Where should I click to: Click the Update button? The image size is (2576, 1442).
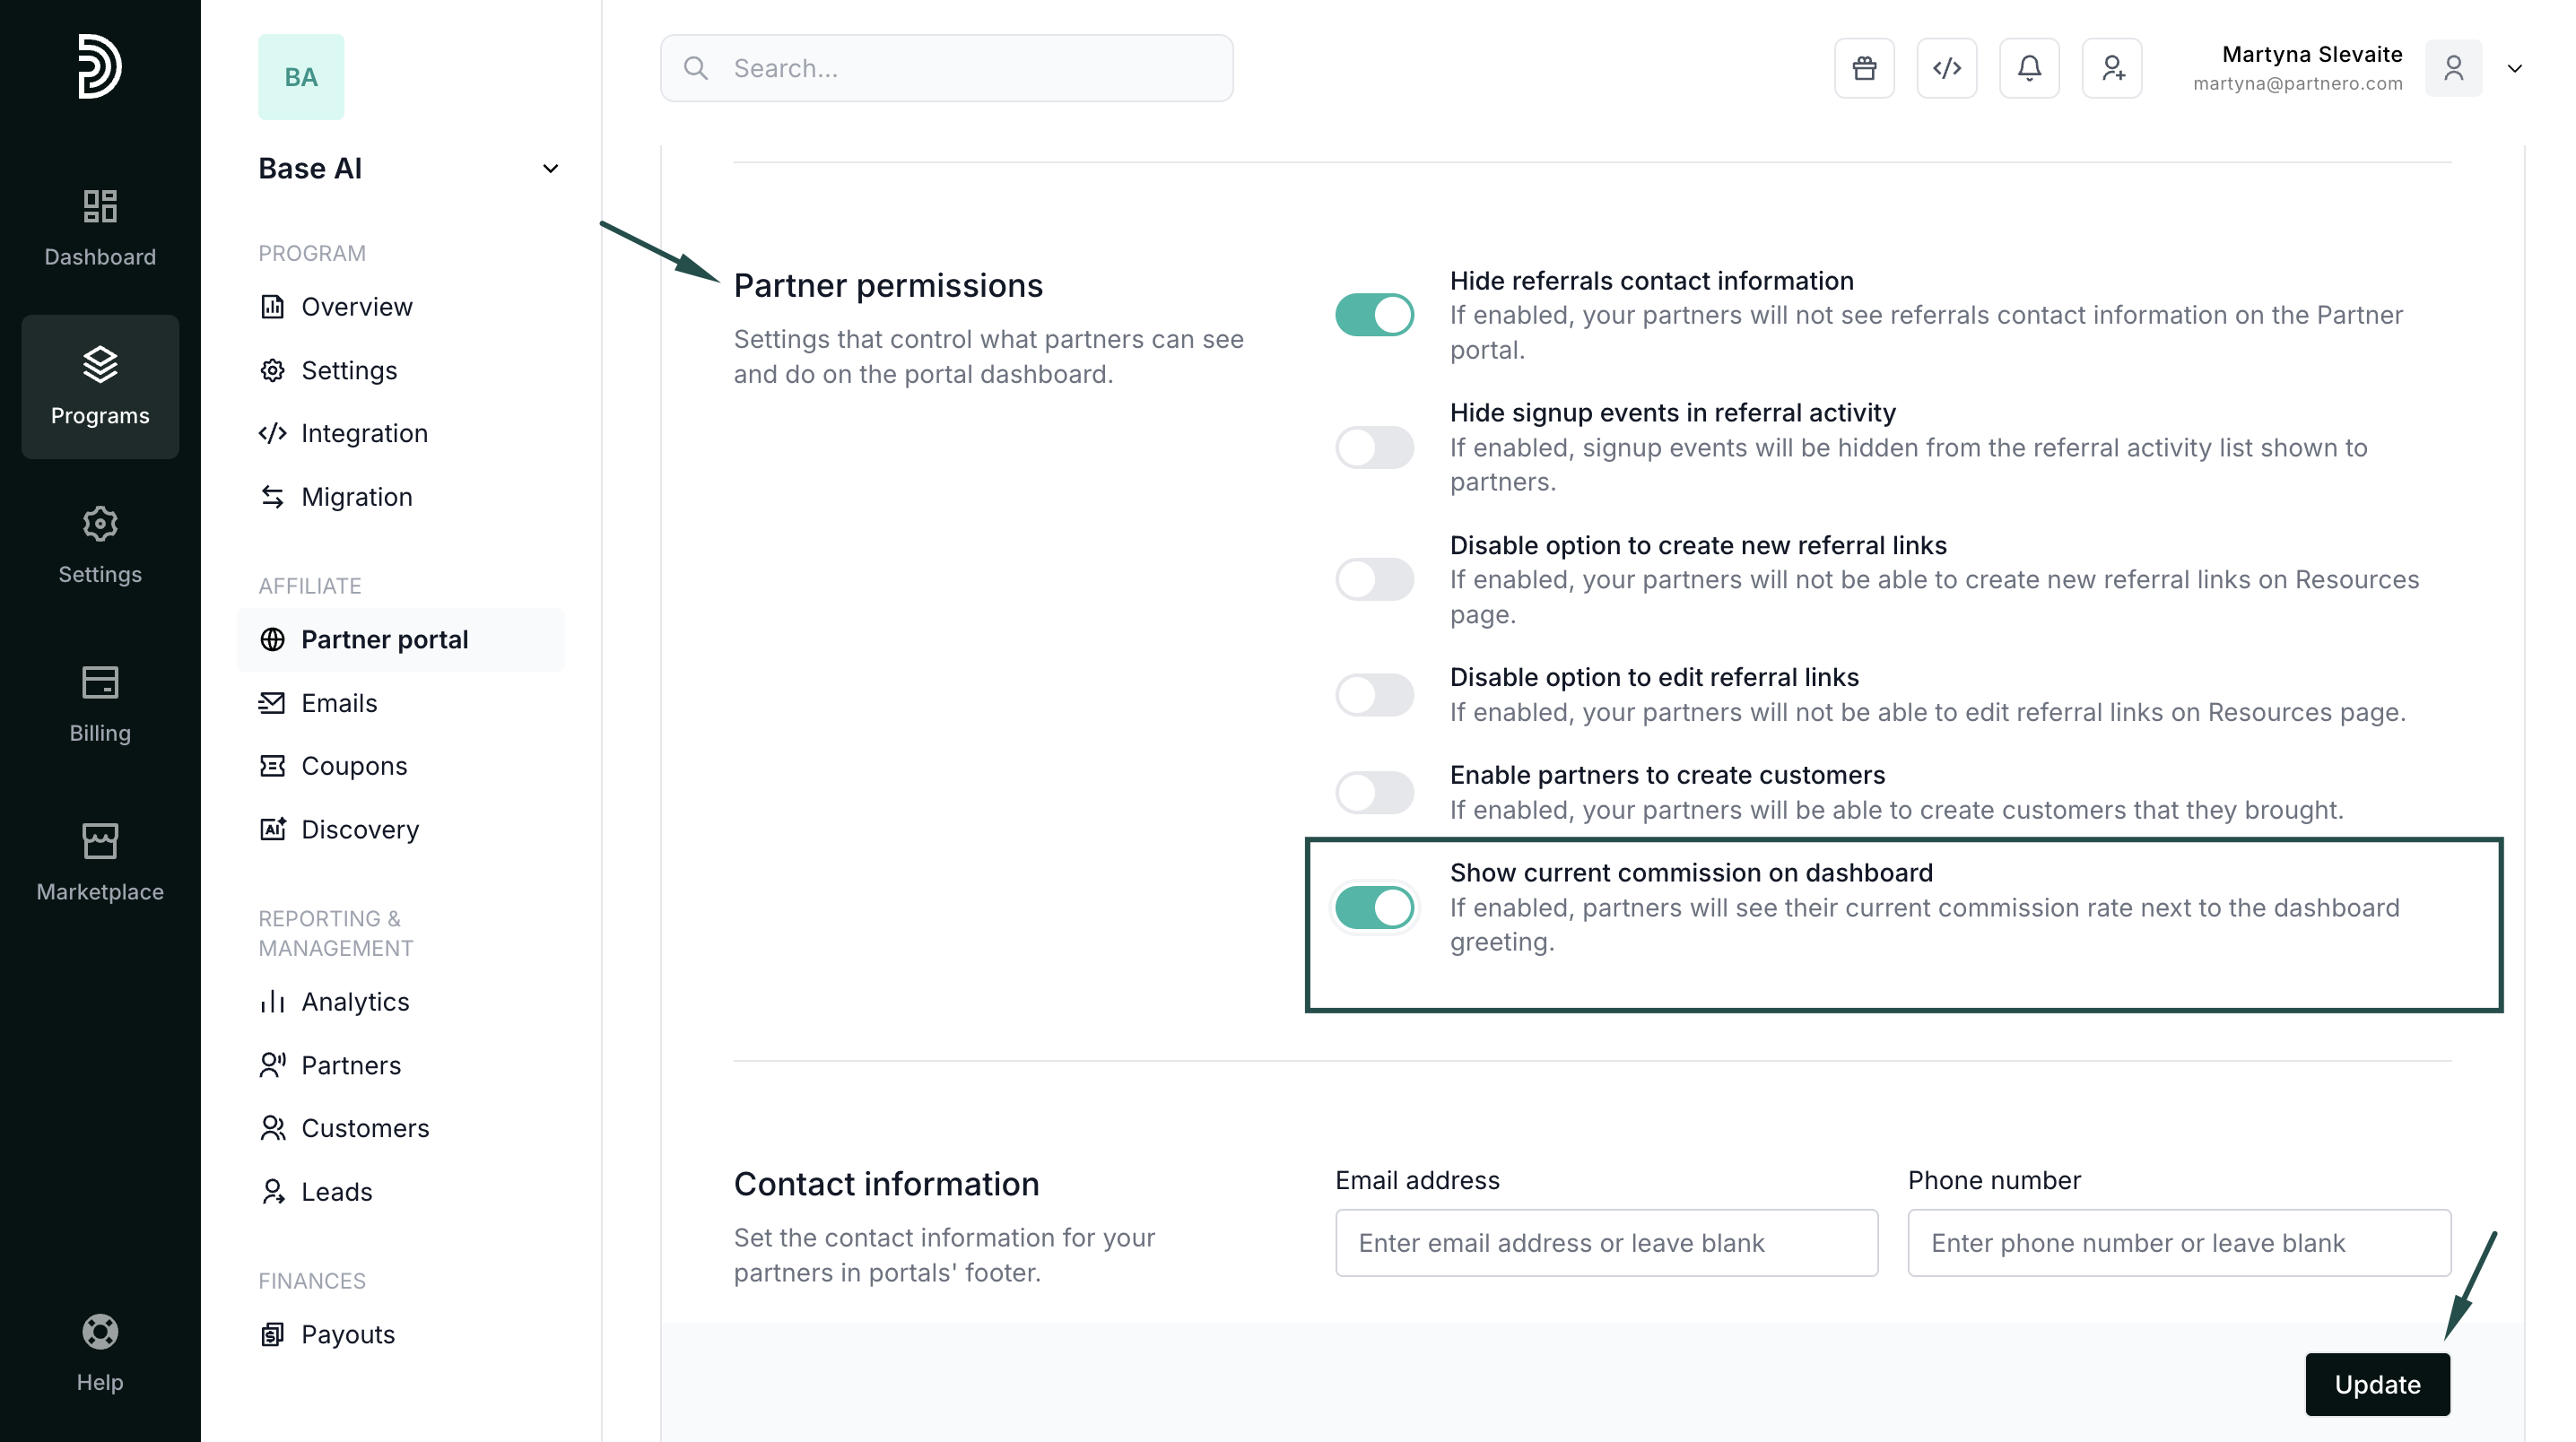point(2377,1384)
